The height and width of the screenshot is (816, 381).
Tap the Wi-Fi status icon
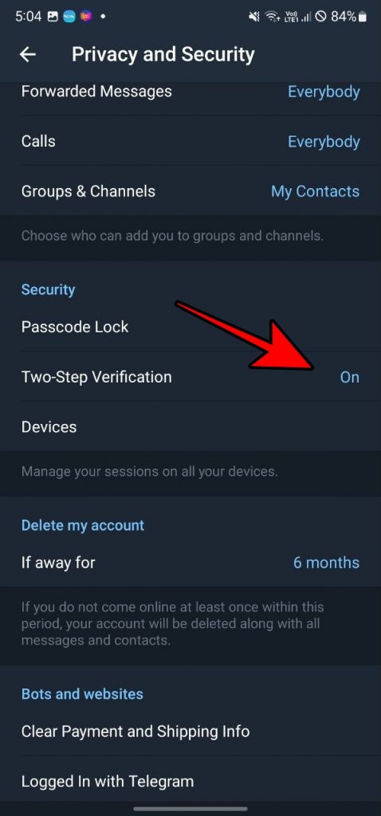(273, 17)
